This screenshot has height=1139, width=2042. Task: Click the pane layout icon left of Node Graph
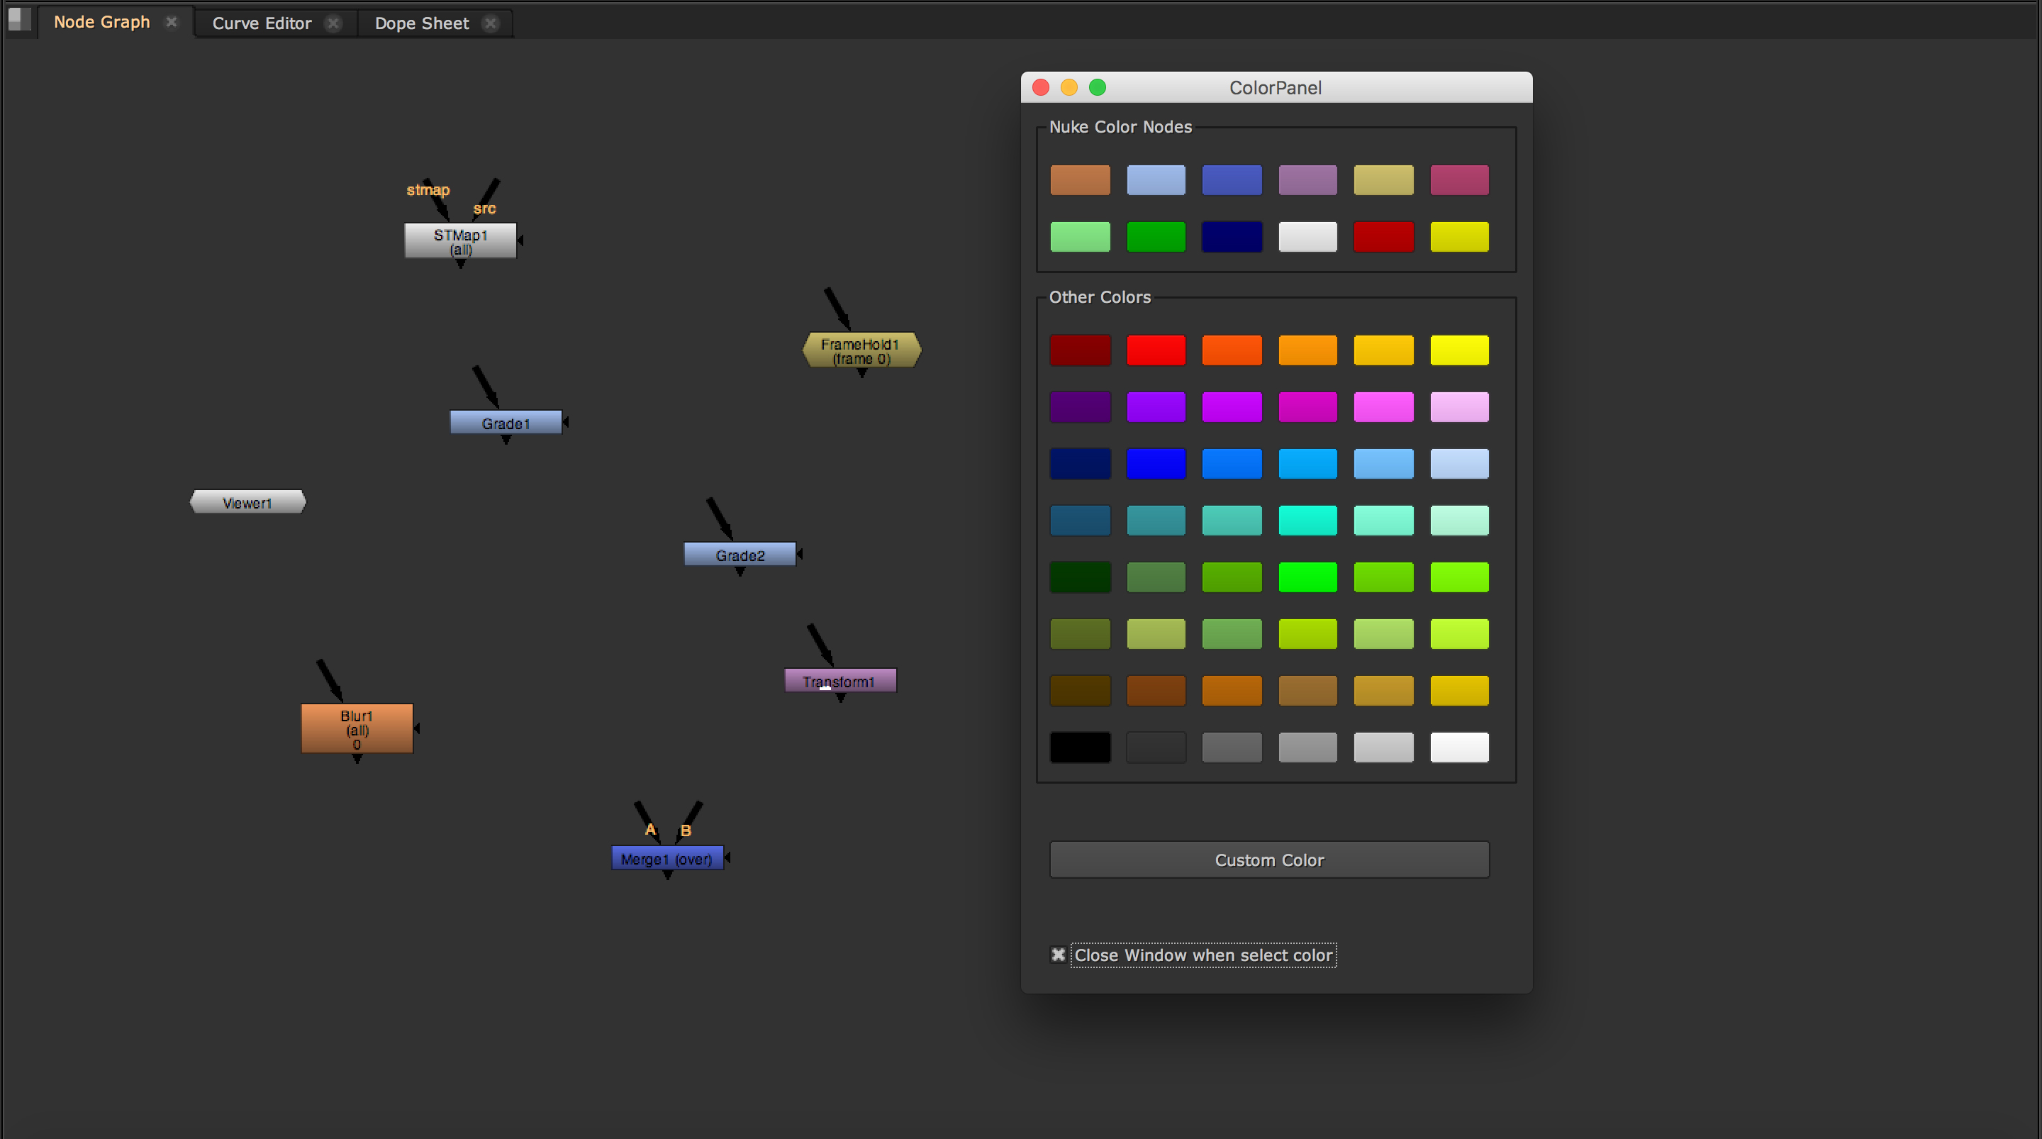(x=19, y=19)
